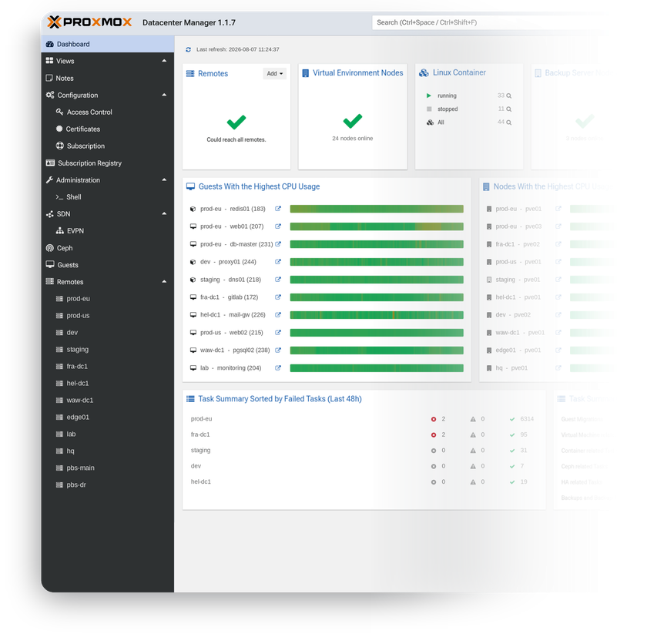Click the refresh icon beside Last refresh
The height and width of the screenshot is (644, 647).
coord(188,49)
